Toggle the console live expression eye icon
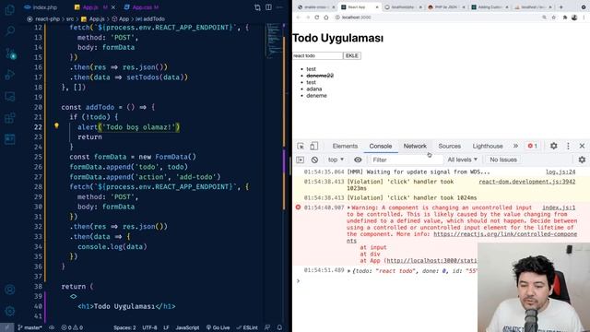 point(358,160)
